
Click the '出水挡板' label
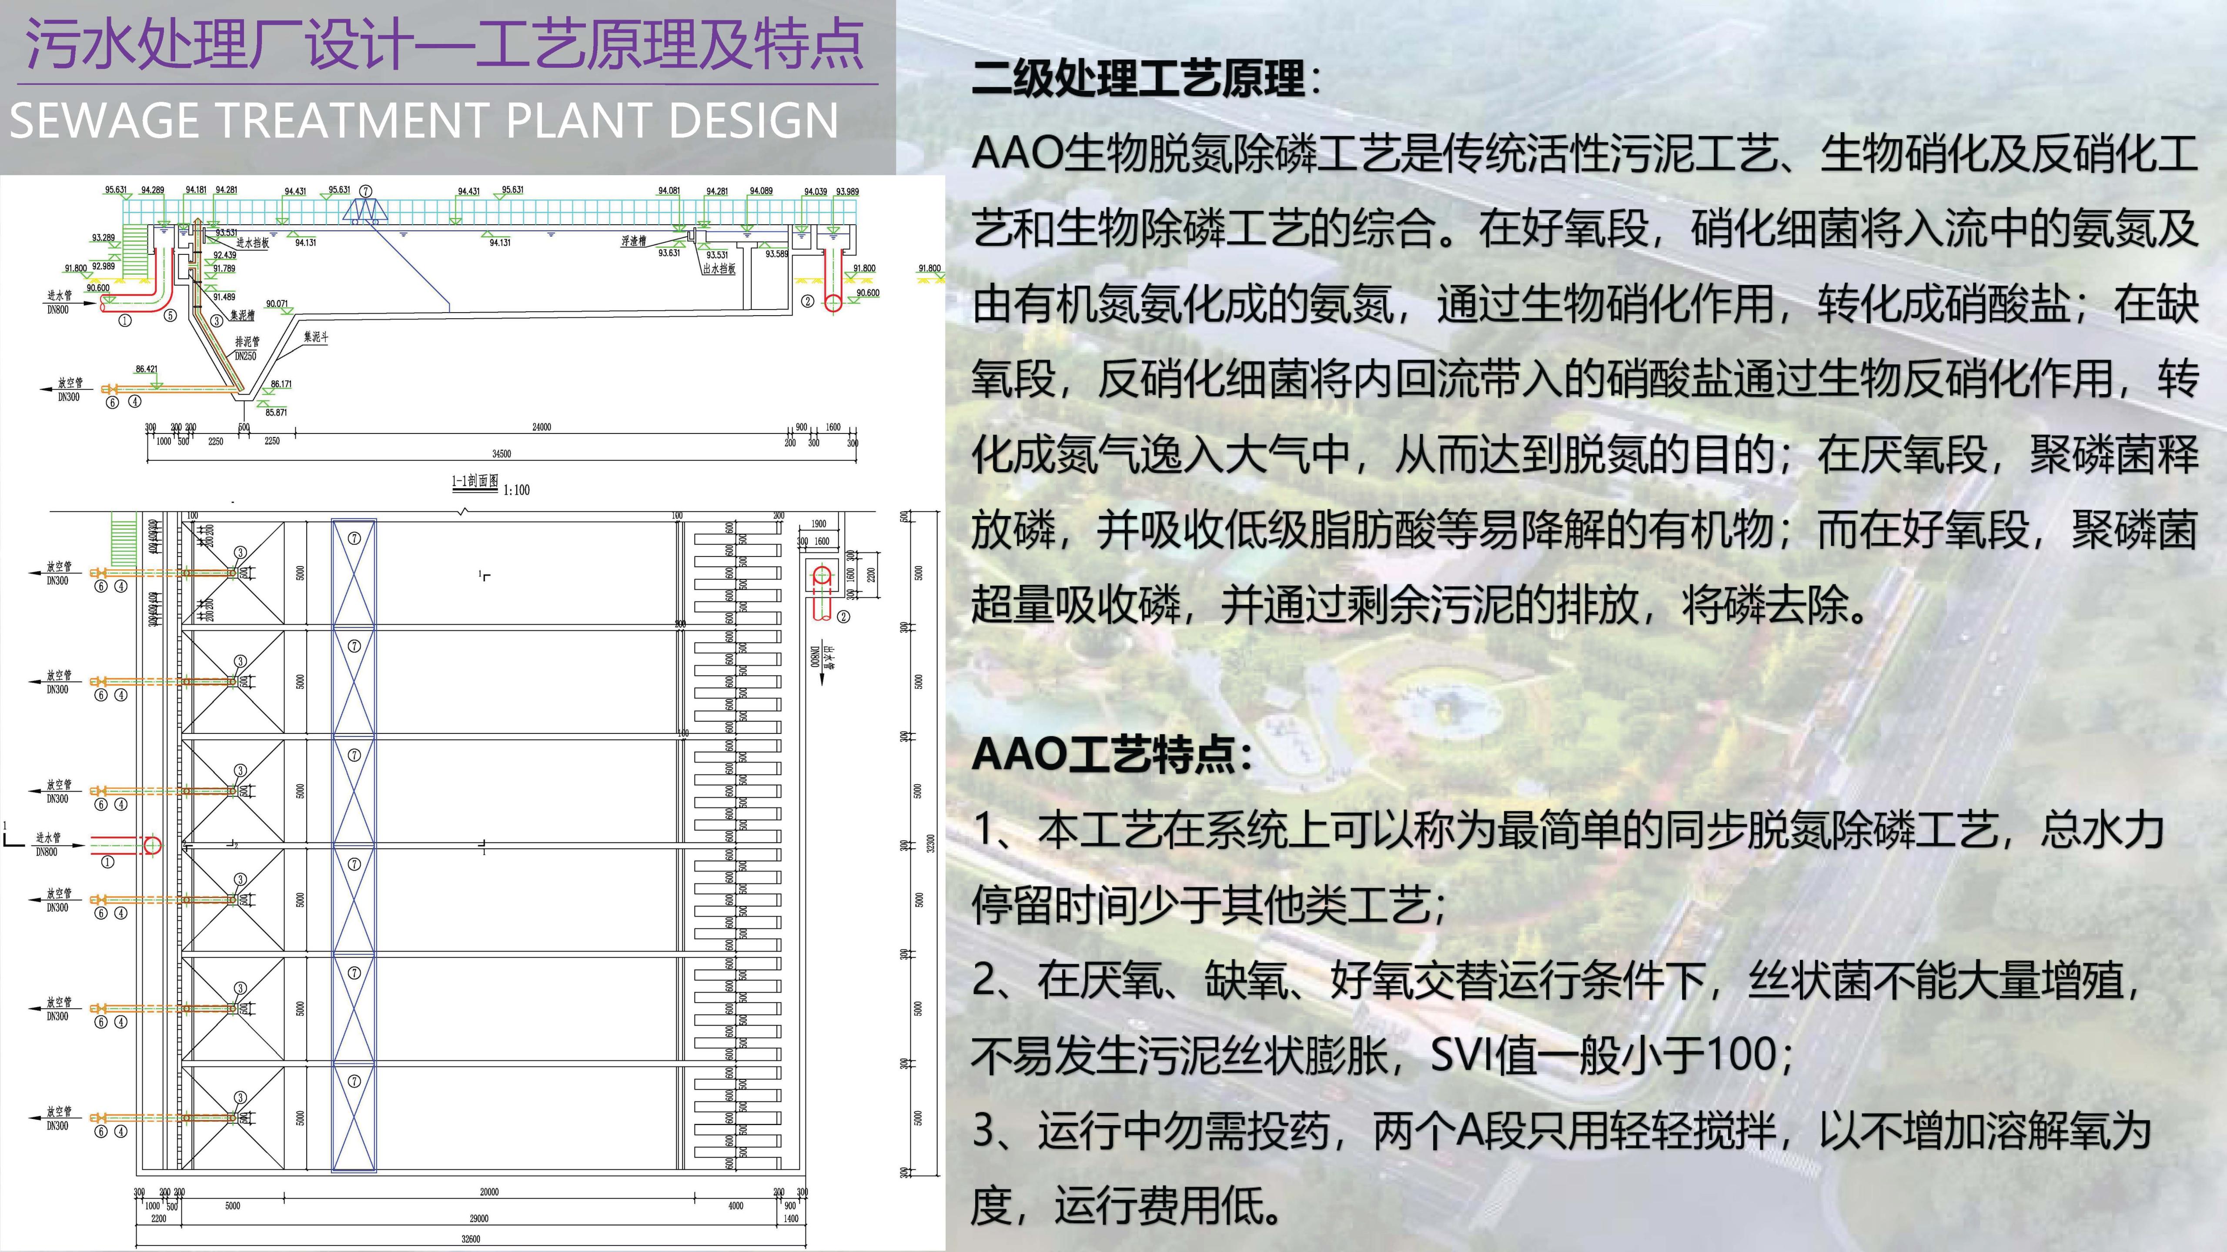pos(719,269)
